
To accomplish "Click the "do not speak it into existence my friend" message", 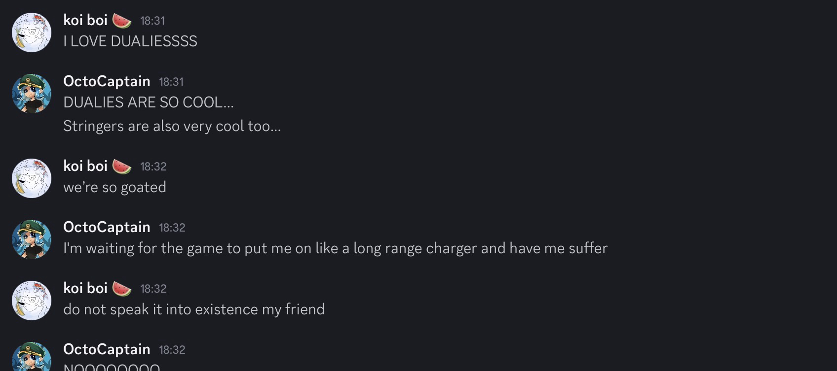I will 194,309.
